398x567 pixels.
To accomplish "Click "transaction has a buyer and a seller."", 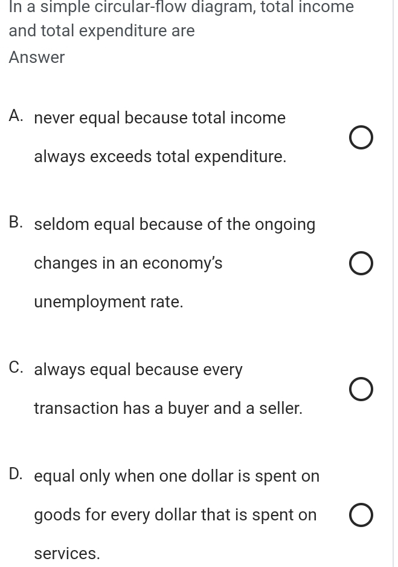I will 168,408.
